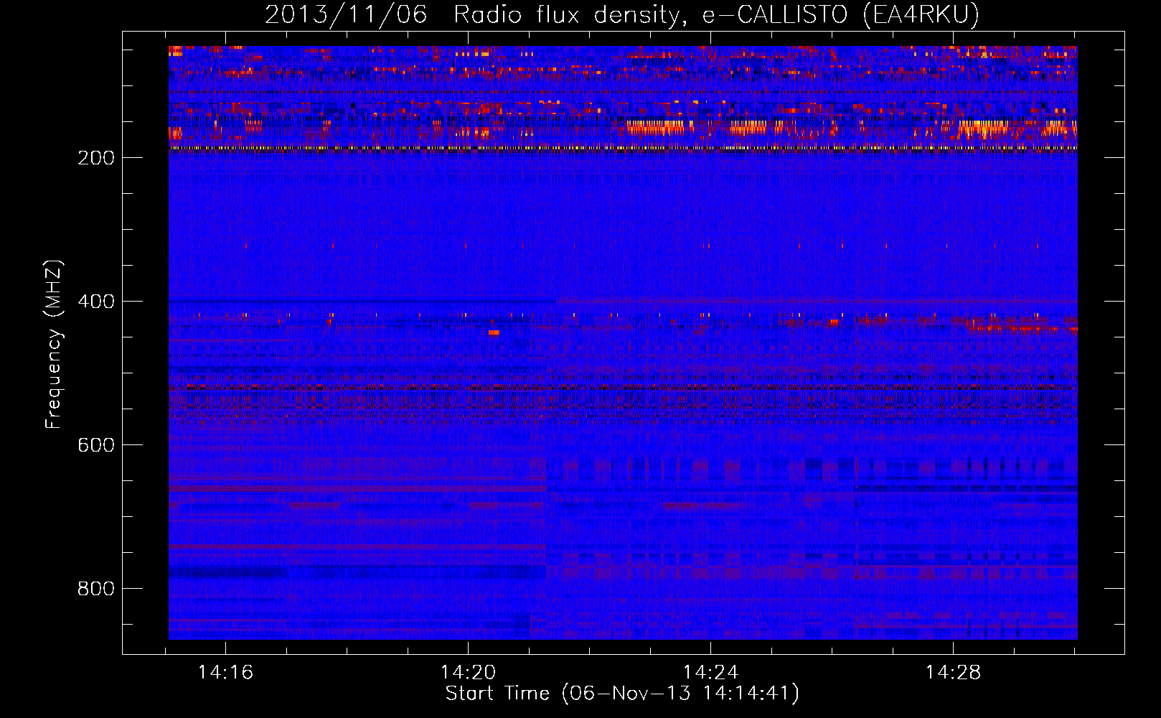The image size is (1161, 718).
Task: Click the 'Start Time (06-Nov-13 14:14:41)' axis label
Action: 622,694
